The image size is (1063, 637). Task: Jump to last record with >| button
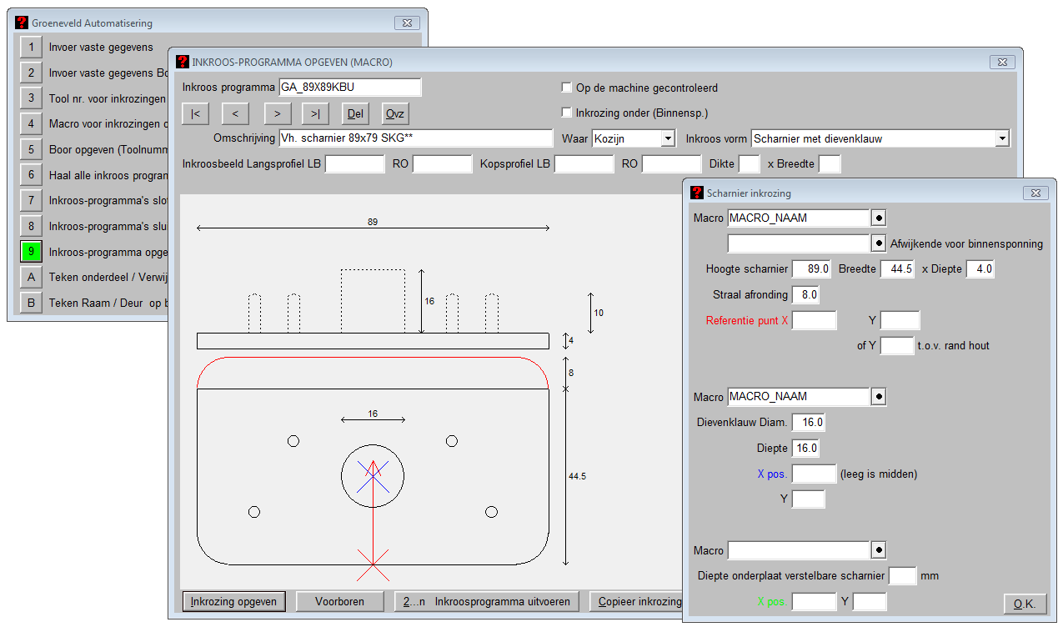315,113
